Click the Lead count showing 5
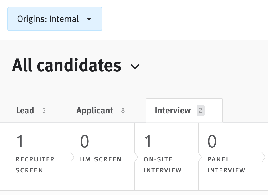The image size is (268, 195). [x=44, y=111]
